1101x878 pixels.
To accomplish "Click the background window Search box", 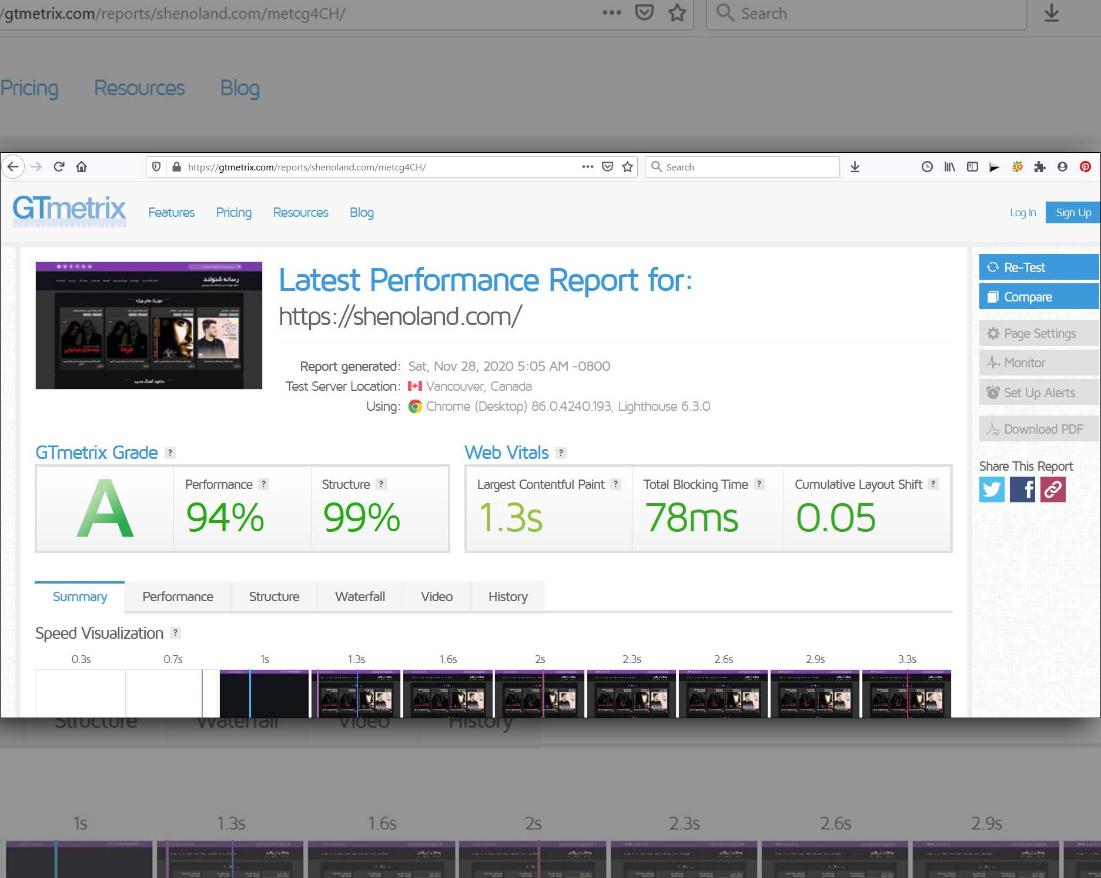I will point(866,14).
